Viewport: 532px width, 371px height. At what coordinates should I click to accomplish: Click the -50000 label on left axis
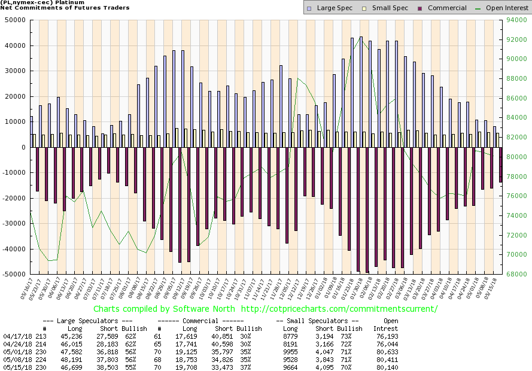13,275
